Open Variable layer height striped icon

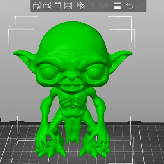pos(117,6)
